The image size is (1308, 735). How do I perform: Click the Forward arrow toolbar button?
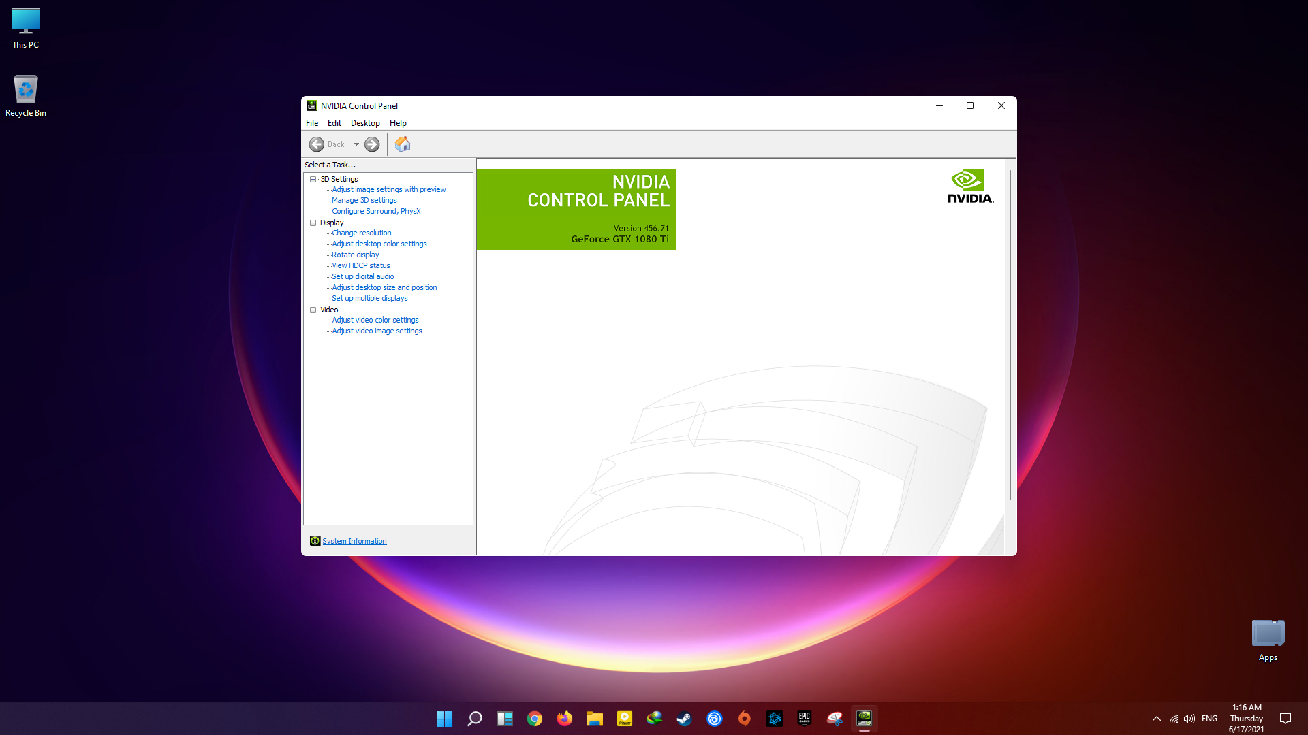tap(372, 144)
